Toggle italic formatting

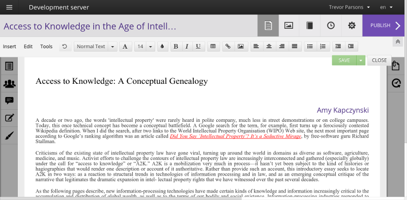coord(187,47)
